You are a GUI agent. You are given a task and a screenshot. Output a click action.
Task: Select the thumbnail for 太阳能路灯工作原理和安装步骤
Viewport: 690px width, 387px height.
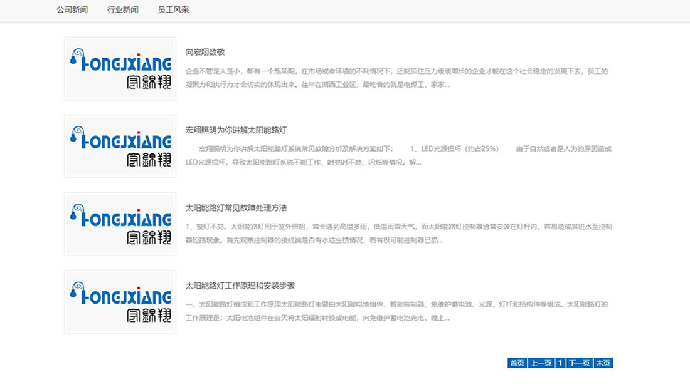[120, 301]
